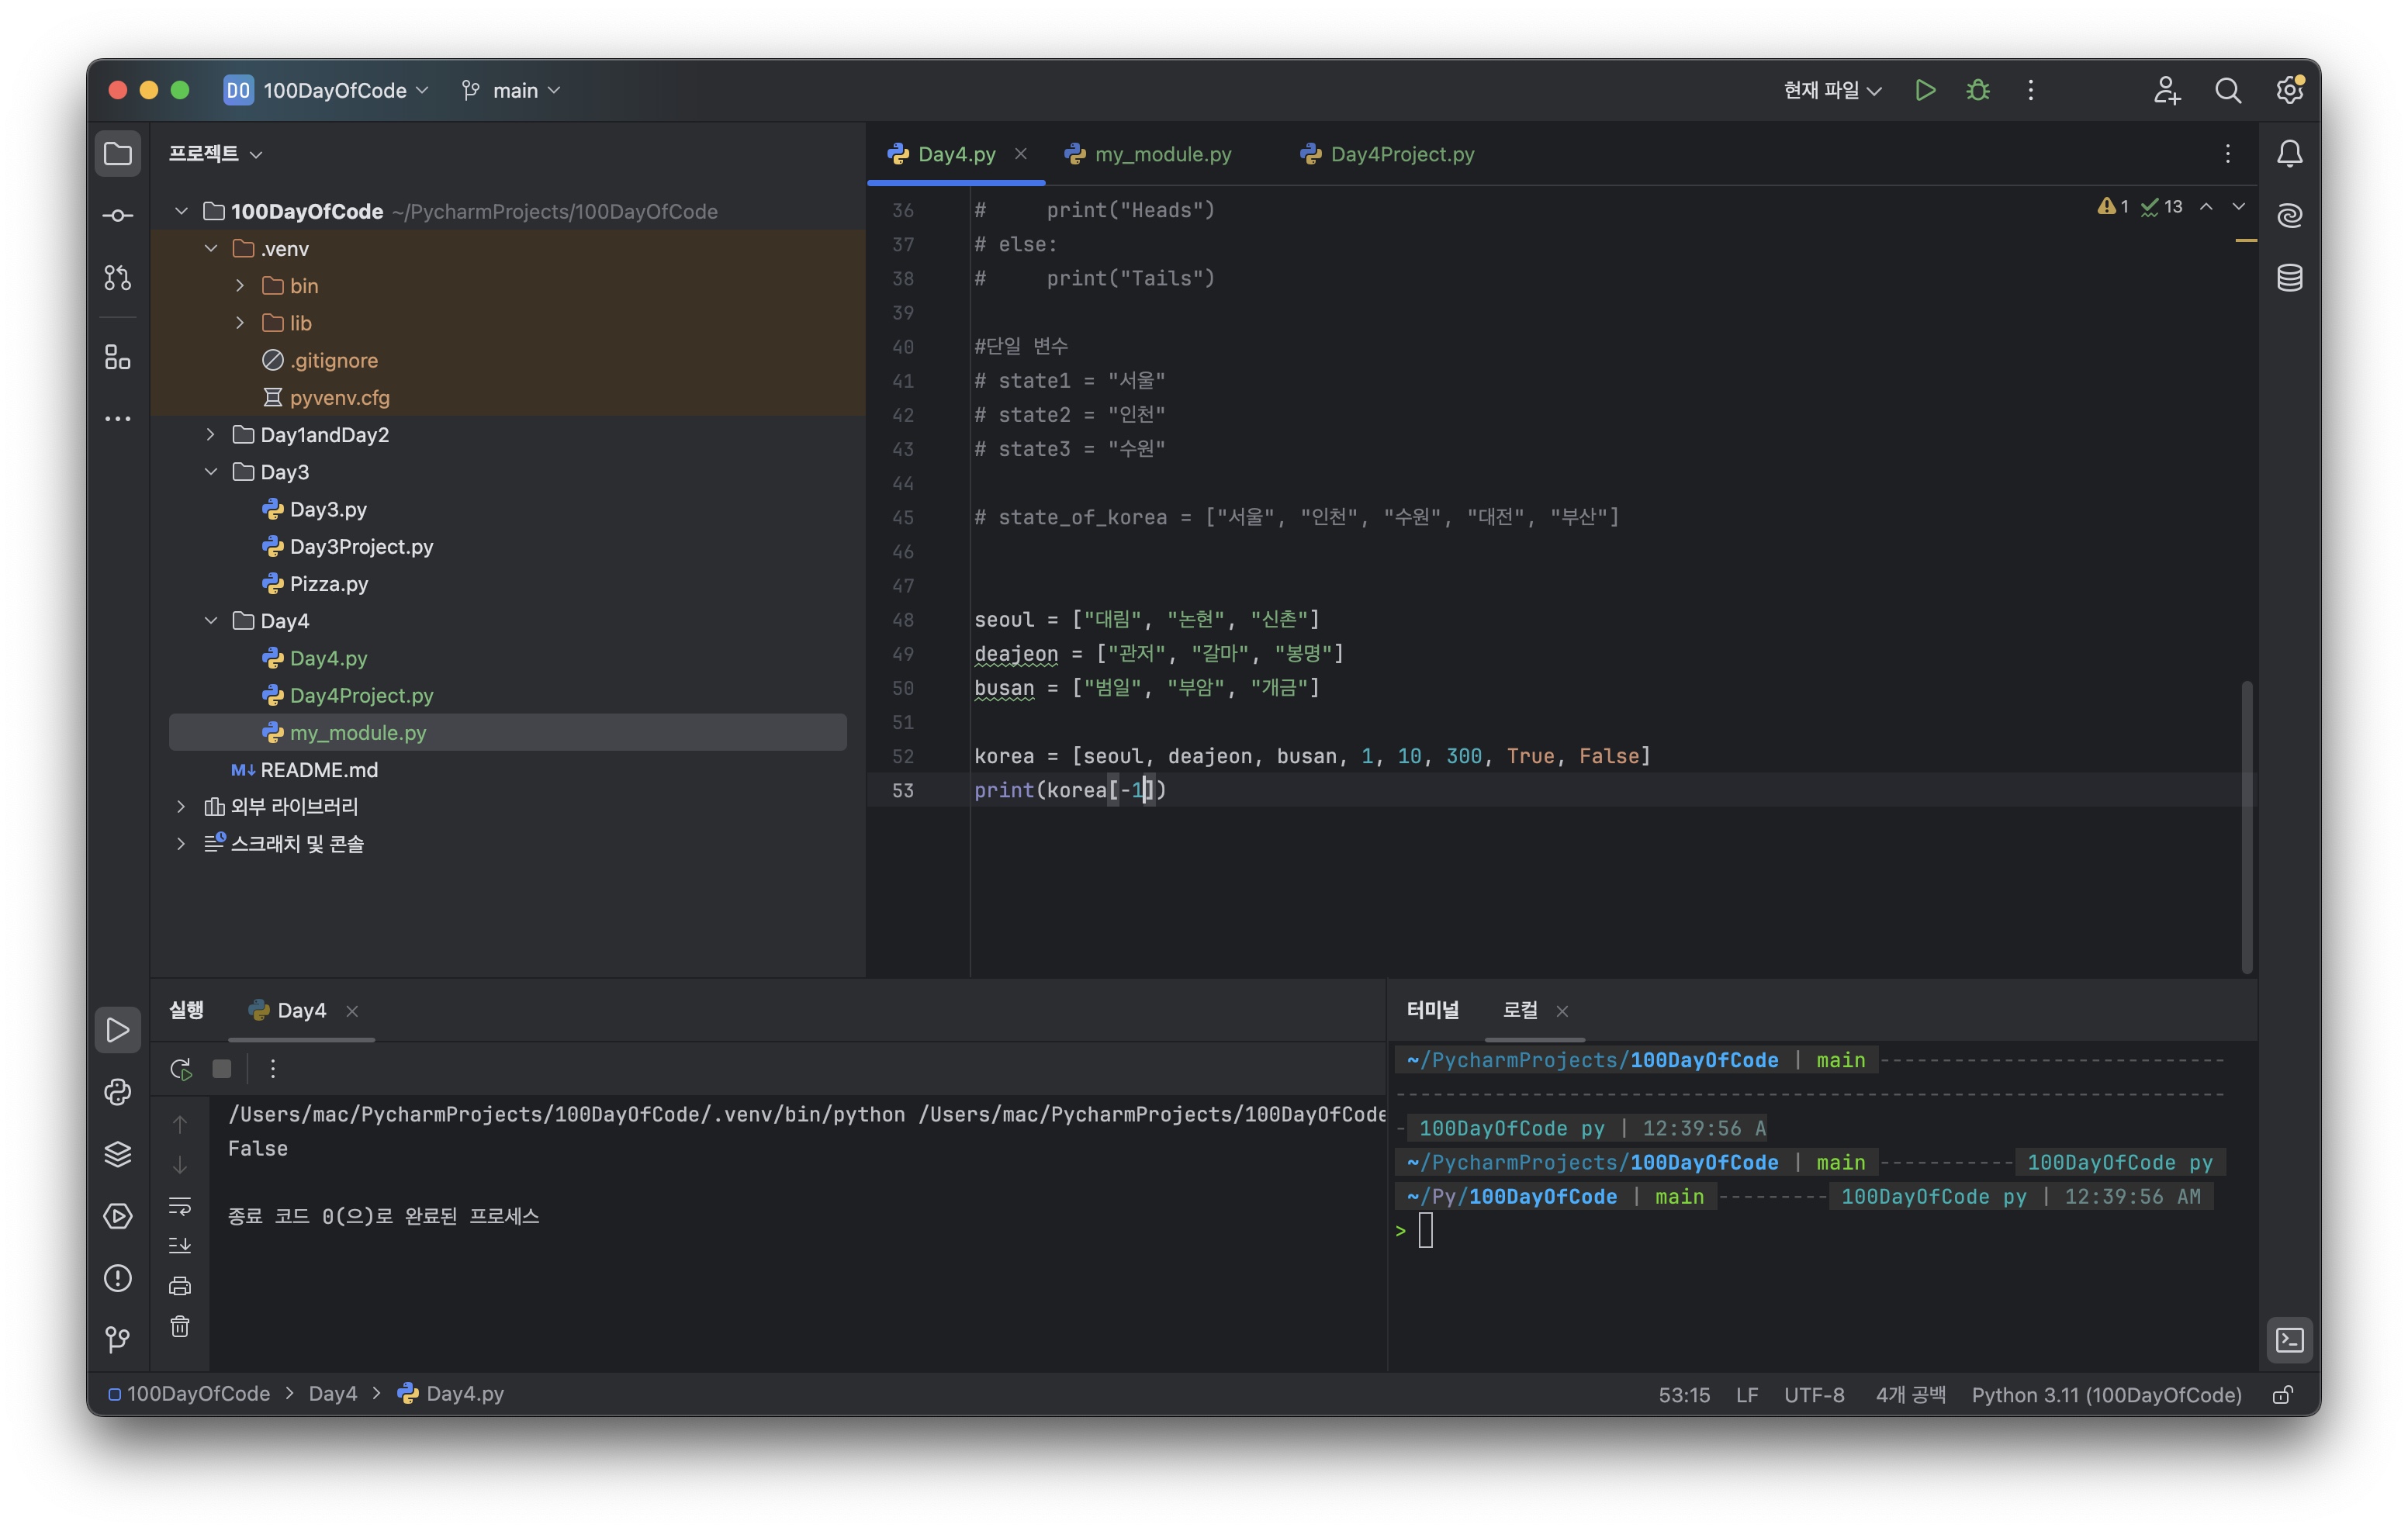
Task: Toggle soft-wrap in the run output
Action: [180, 1205]
